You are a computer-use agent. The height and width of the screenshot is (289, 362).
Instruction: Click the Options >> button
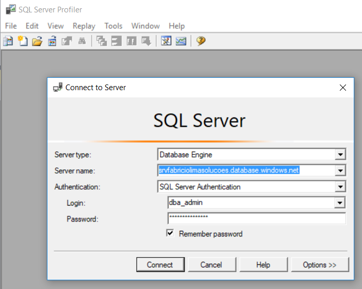[x=320, y=265]
